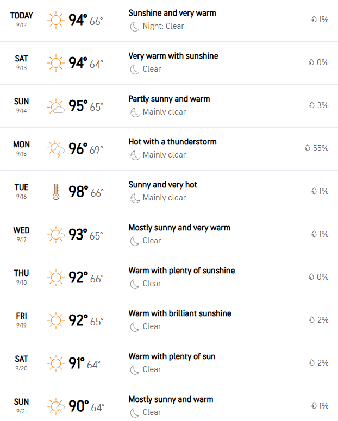Select the FRI 9/19 date label
Screen dimensions: 338x421
click(21, 320)
